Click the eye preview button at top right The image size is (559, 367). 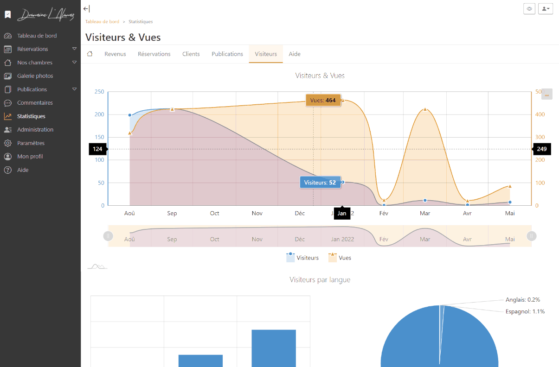[529, 9]
